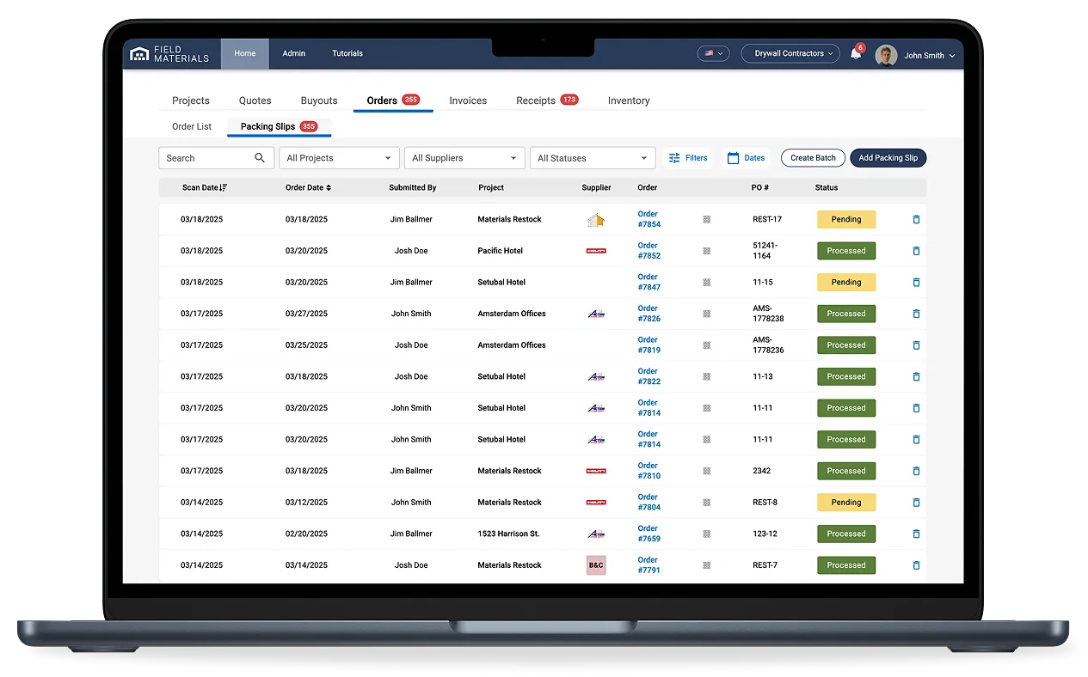Click PO number AMS-1778238
This screenshot has height=677, width=1088.
click(768, 314)
